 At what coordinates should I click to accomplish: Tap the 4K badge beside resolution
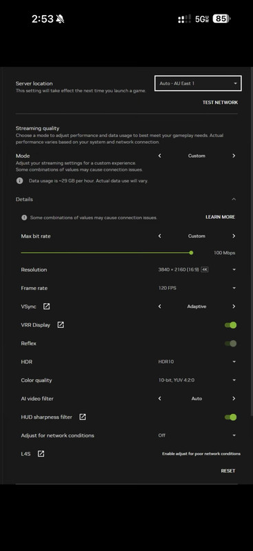pos(205,269)
